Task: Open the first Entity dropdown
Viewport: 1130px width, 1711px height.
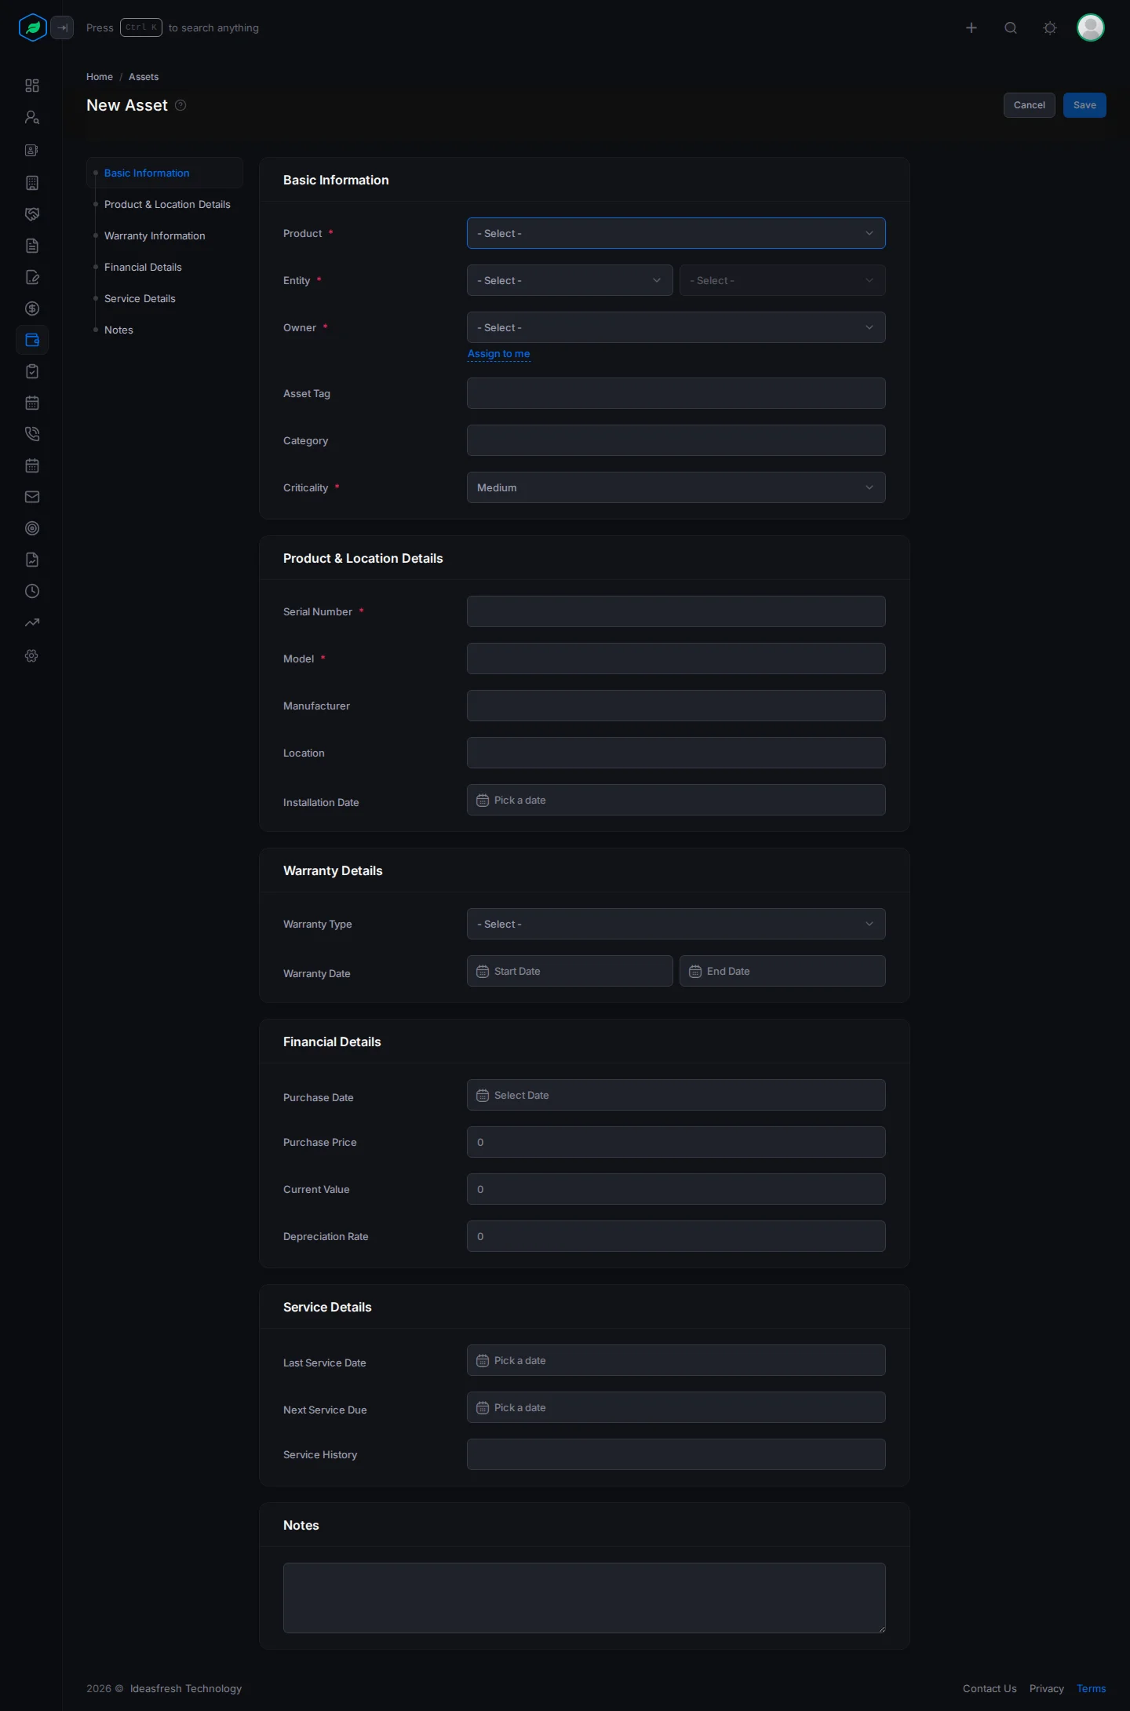Action: [x=570, y=280]
